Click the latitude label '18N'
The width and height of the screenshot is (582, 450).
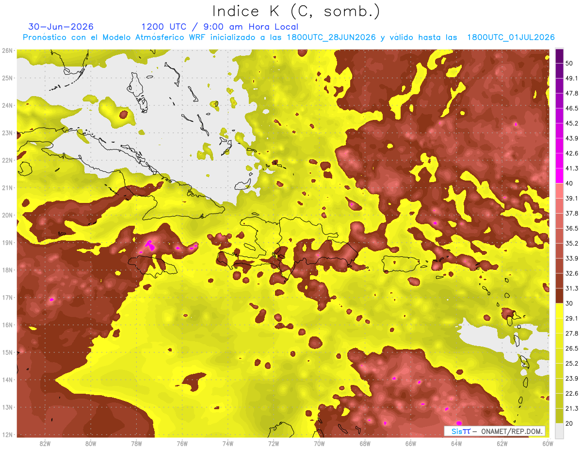[7, 270]
